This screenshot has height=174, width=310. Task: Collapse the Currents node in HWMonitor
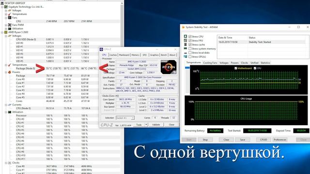point(6,105)
